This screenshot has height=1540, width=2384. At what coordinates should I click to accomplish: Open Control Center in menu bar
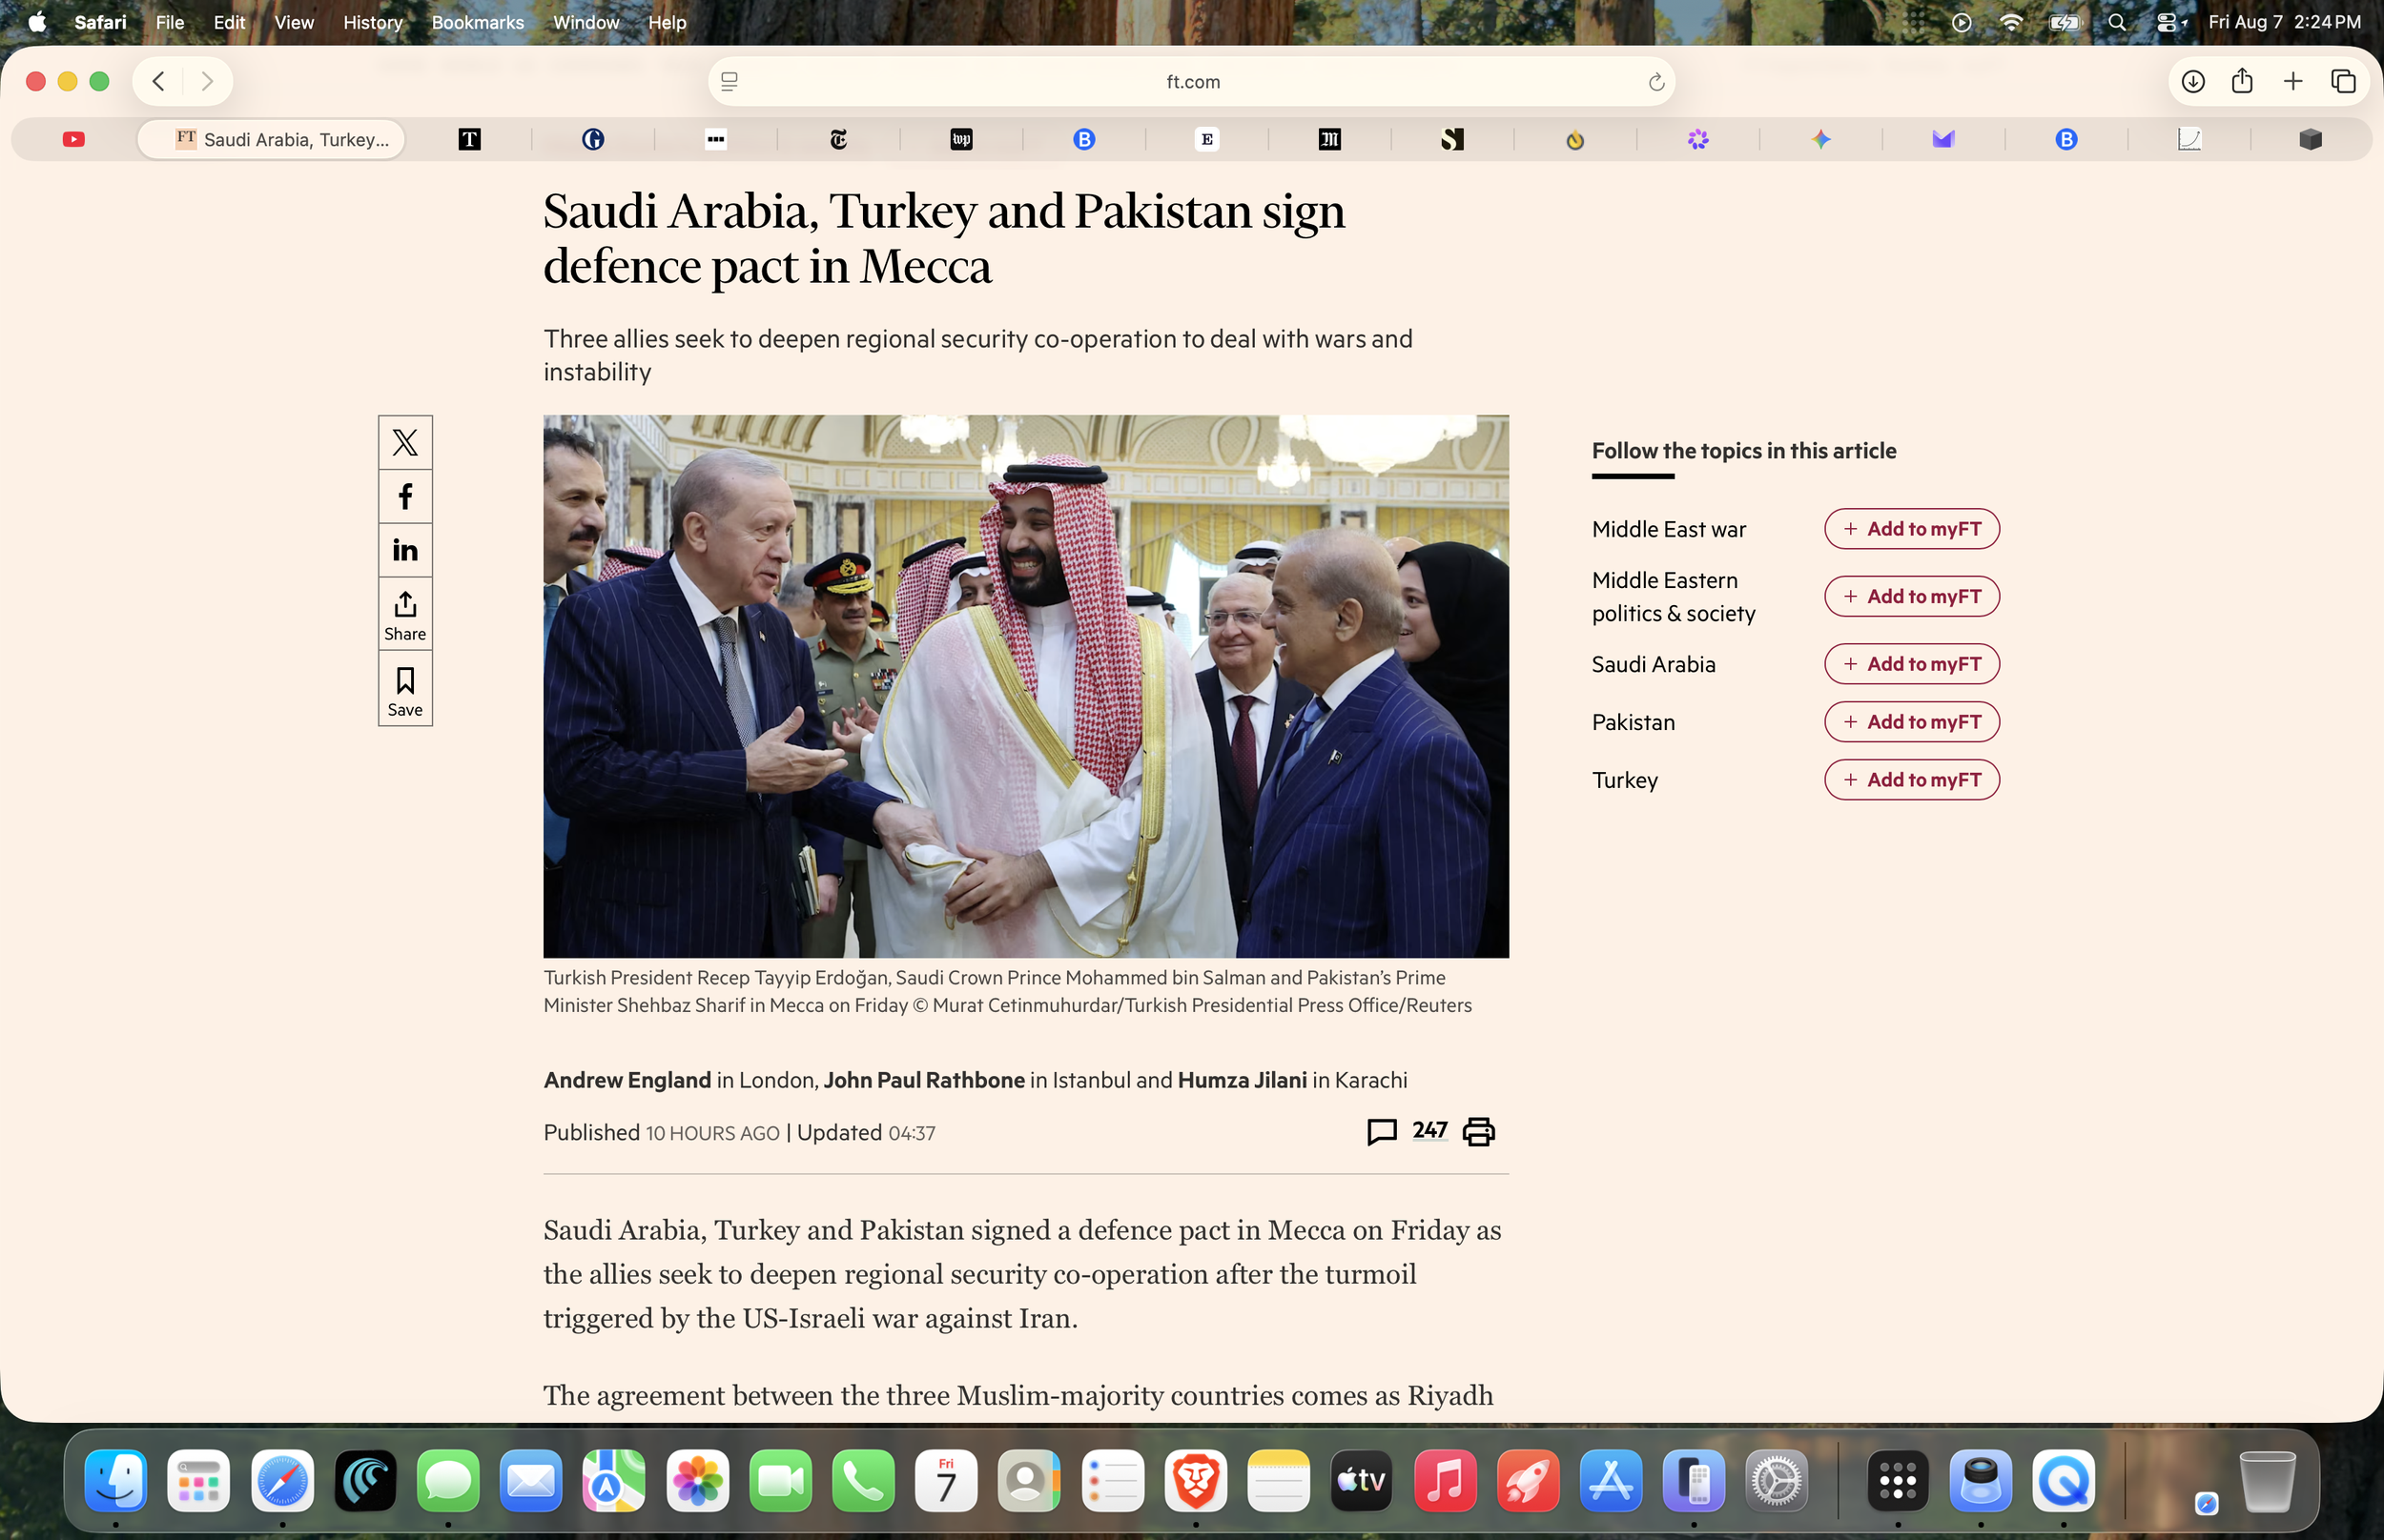(2168, 22)
